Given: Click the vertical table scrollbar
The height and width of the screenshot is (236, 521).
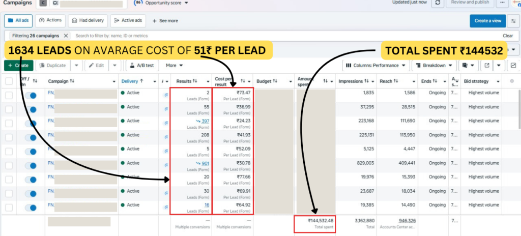Looking at the screenshot, I should coord(519,109).
